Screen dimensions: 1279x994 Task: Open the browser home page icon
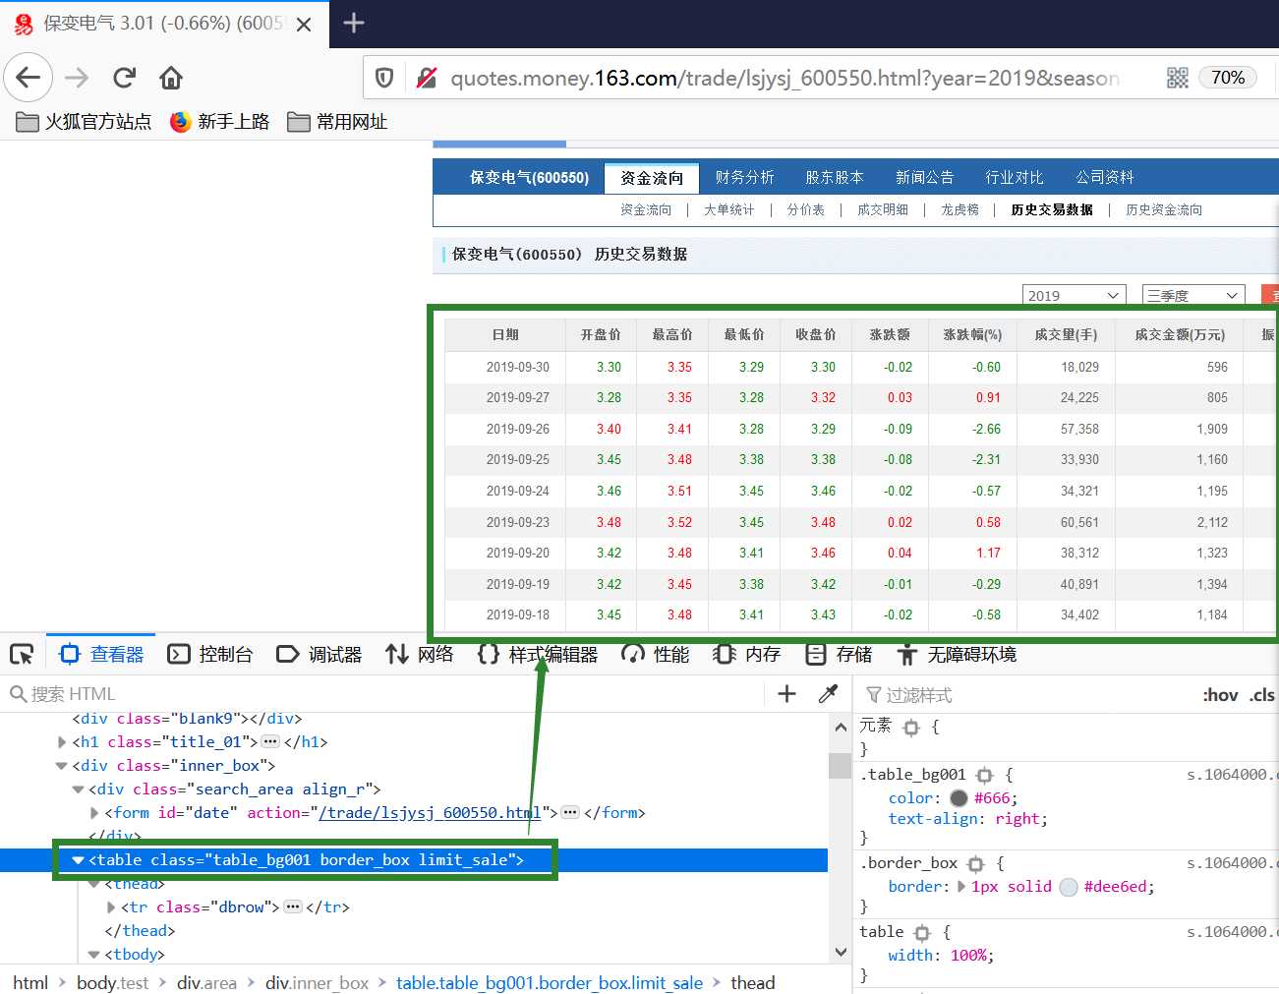pyautogui.click(x=171, y=78)
